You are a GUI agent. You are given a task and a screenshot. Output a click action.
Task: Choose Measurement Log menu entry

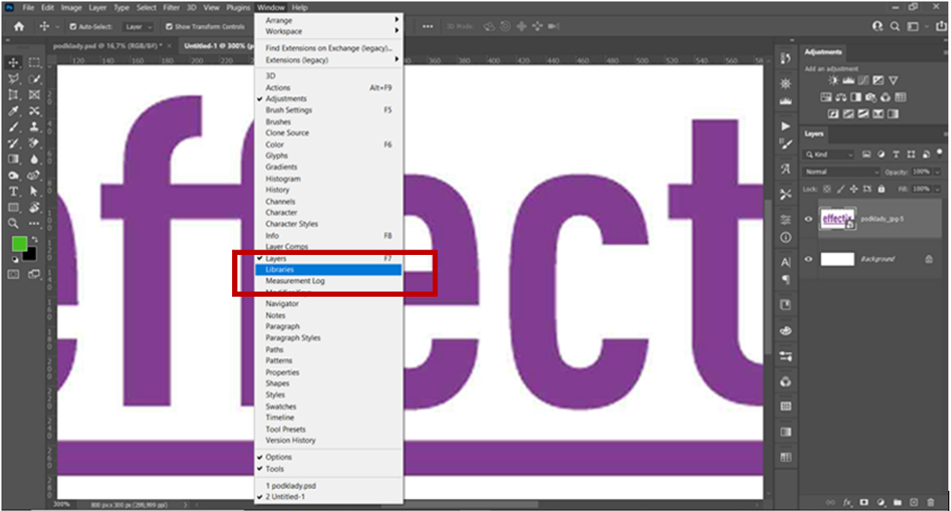329,281
